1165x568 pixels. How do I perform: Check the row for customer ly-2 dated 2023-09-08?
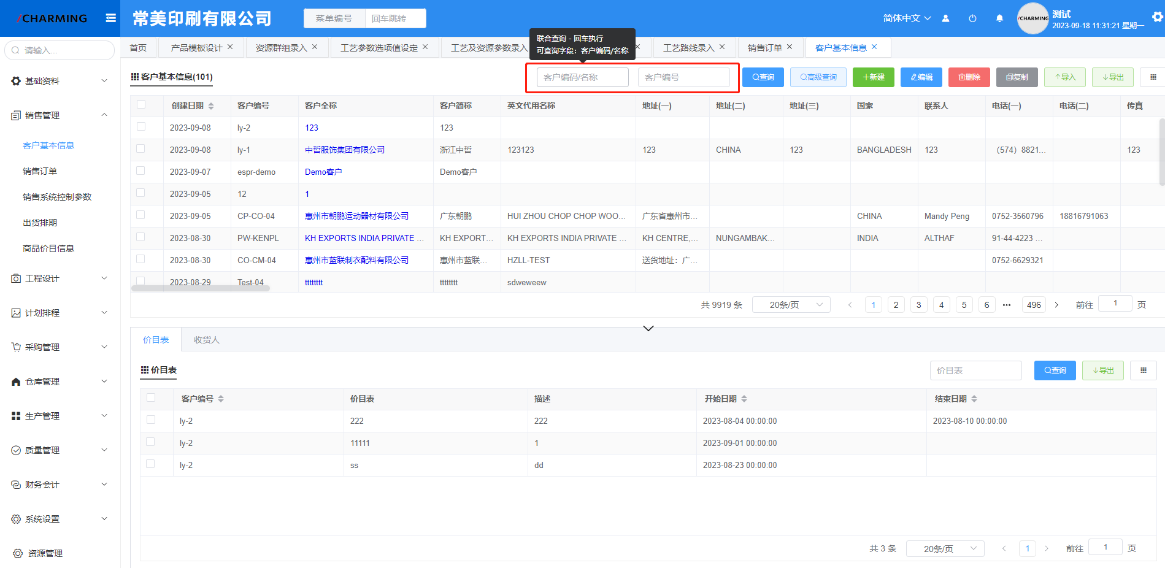(141, 127)
